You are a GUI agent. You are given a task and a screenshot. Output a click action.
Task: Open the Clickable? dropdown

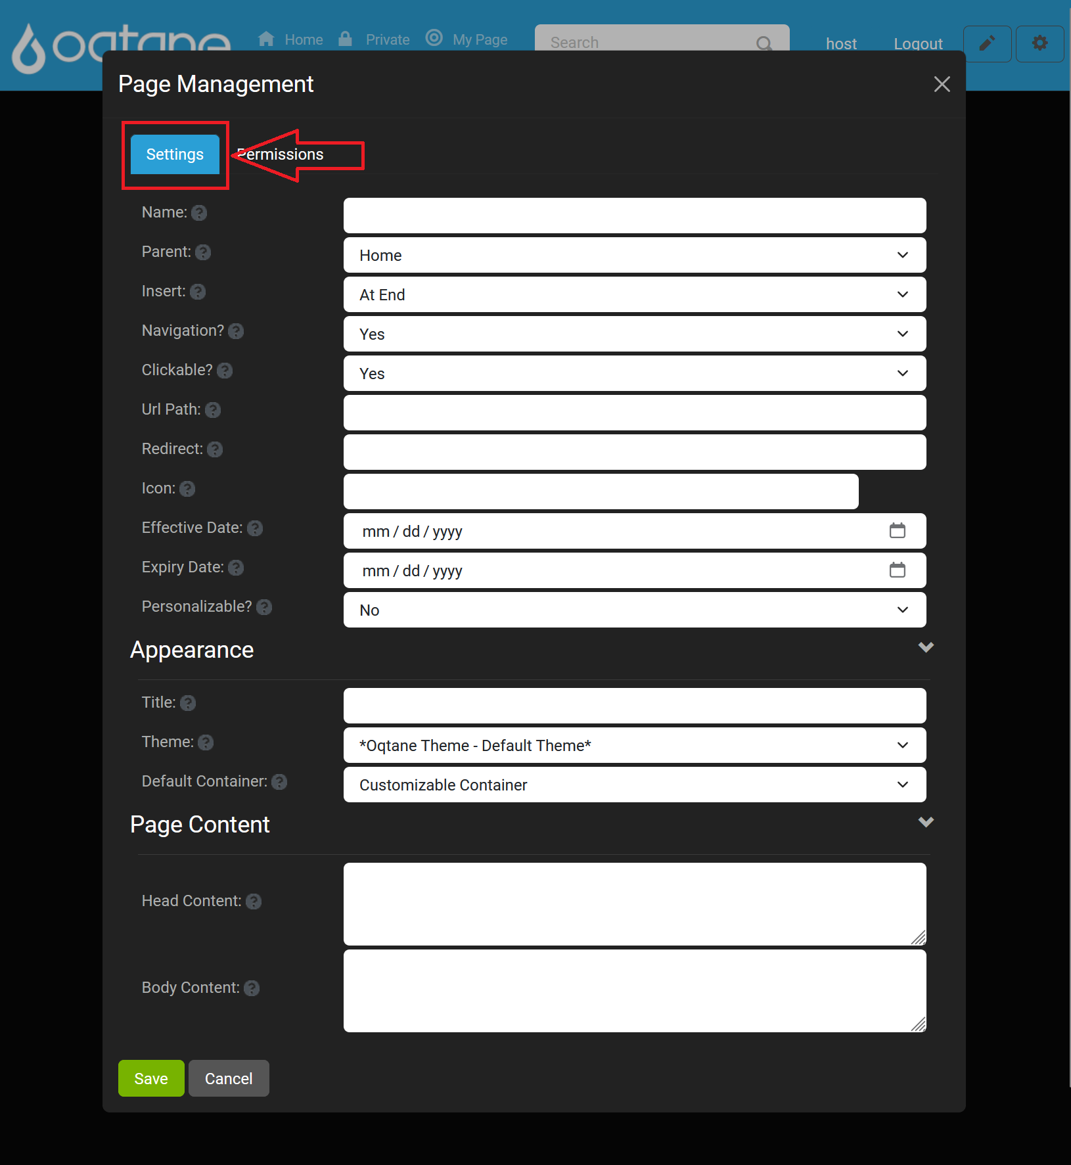[635, 373]
